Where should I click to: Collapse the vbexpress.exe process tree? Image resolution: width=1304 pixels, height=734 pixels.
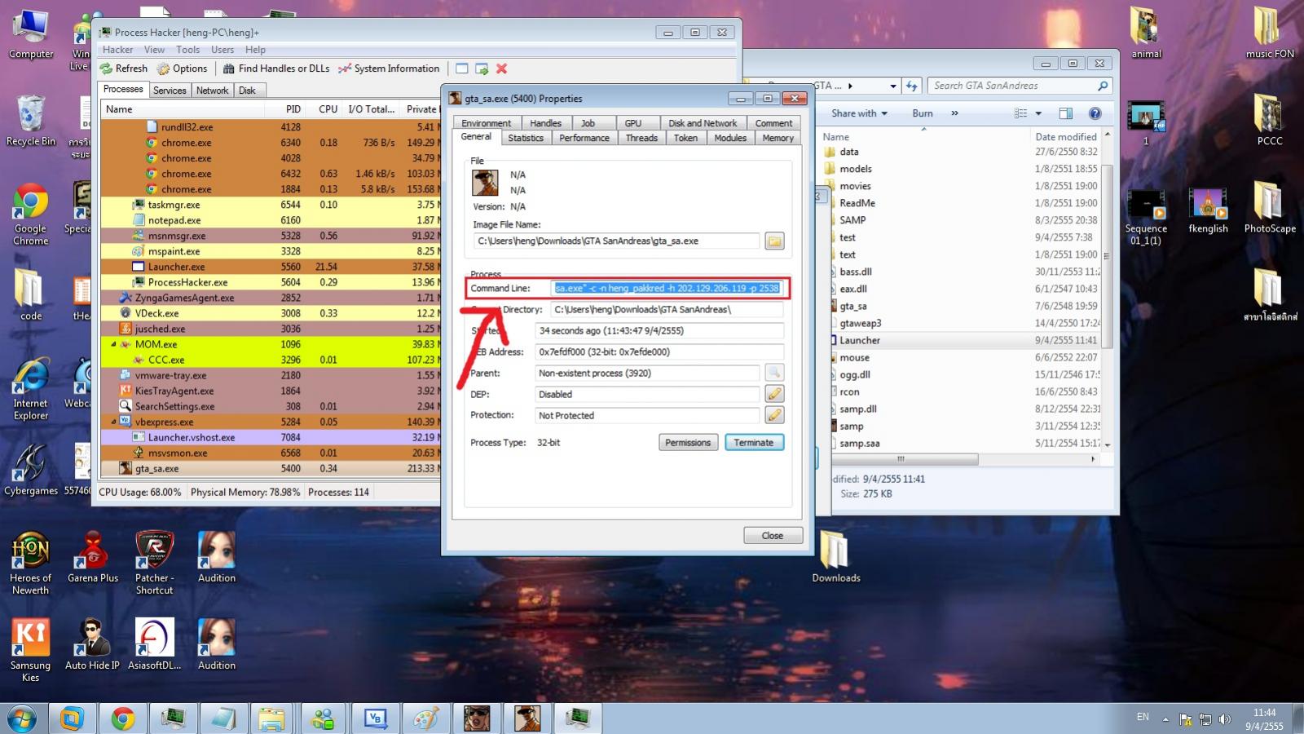coord(113,422)
